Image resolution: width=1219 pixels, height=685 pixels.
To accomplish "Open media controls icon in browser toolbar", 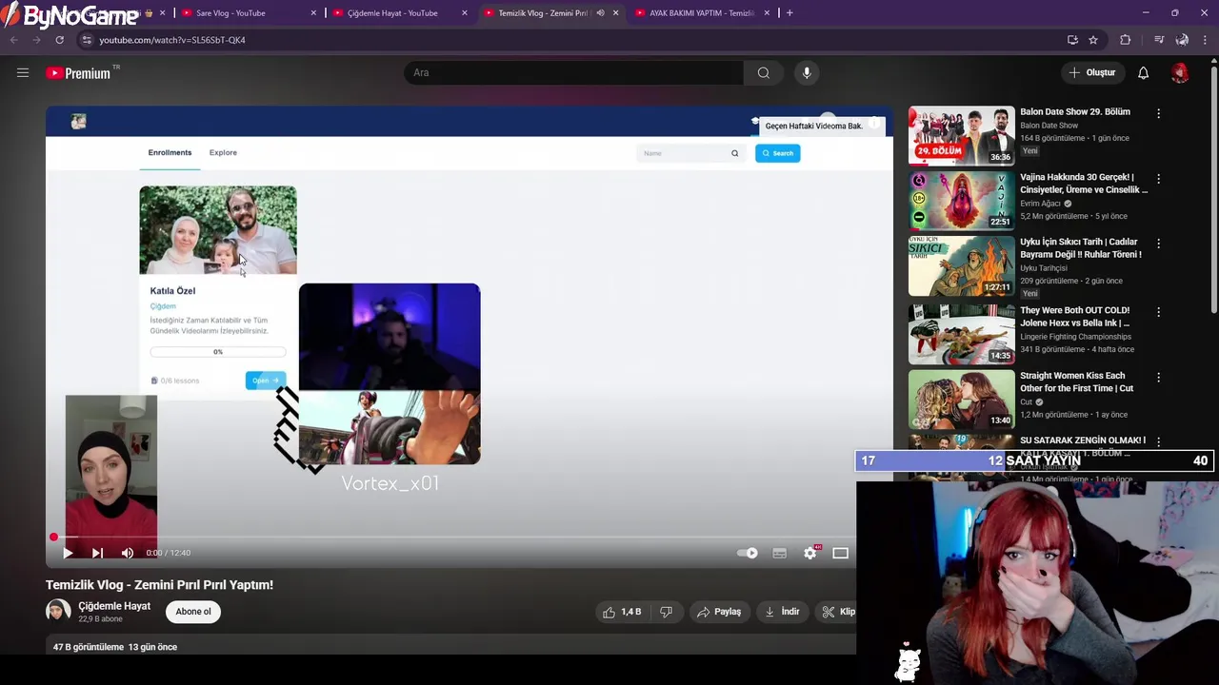I will [1158, 40].
